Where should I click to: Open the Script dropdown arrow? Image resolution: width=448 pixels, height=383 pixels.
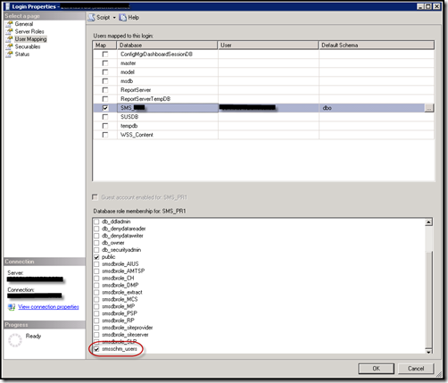click(114, 18)
